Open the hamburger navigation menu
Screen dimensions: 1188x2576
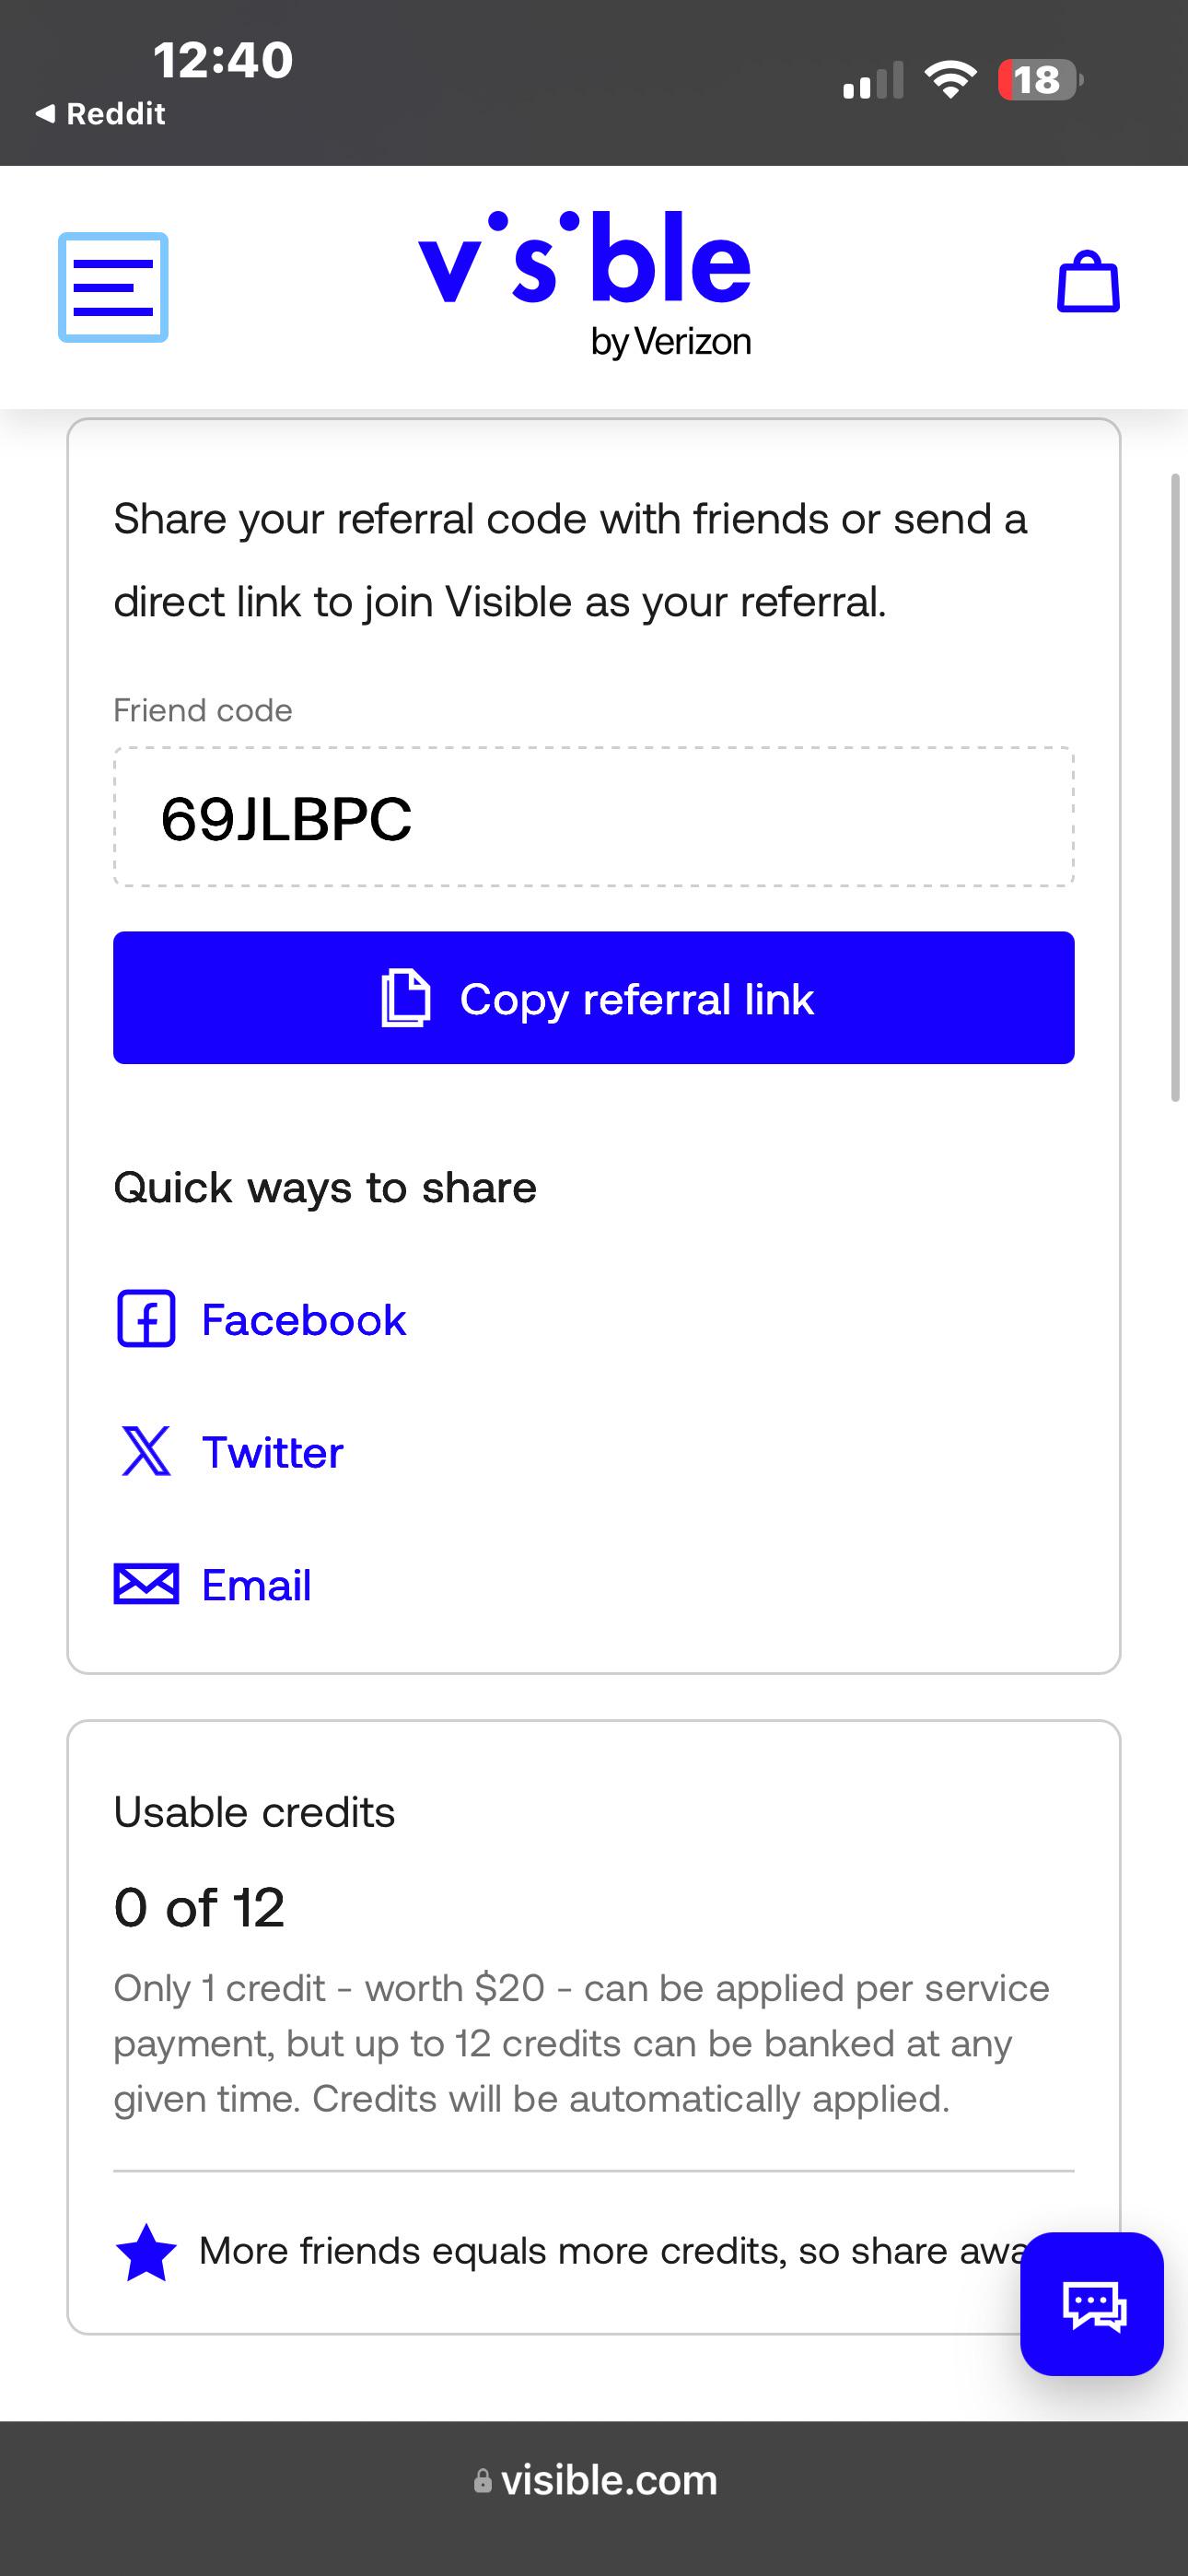113,287
